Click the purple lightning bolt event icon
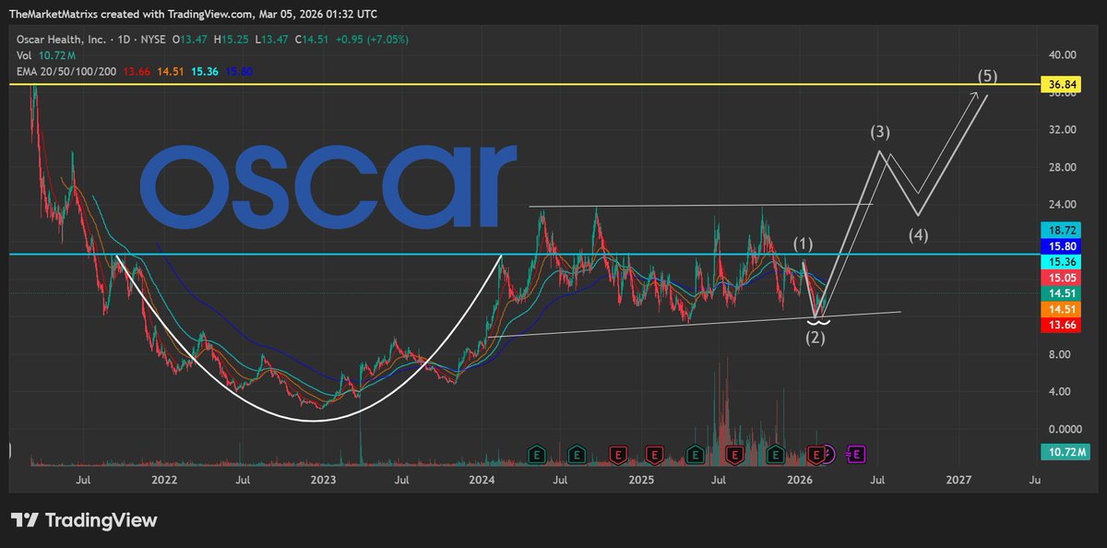The width and height of the screenshot is (1107, 548). pos(829,453)
